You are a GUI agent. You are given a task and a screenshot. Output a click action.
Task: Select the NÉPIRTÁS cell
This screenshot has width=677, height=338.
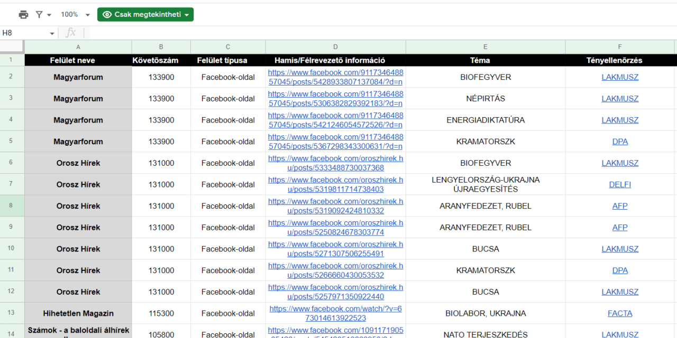485,98
